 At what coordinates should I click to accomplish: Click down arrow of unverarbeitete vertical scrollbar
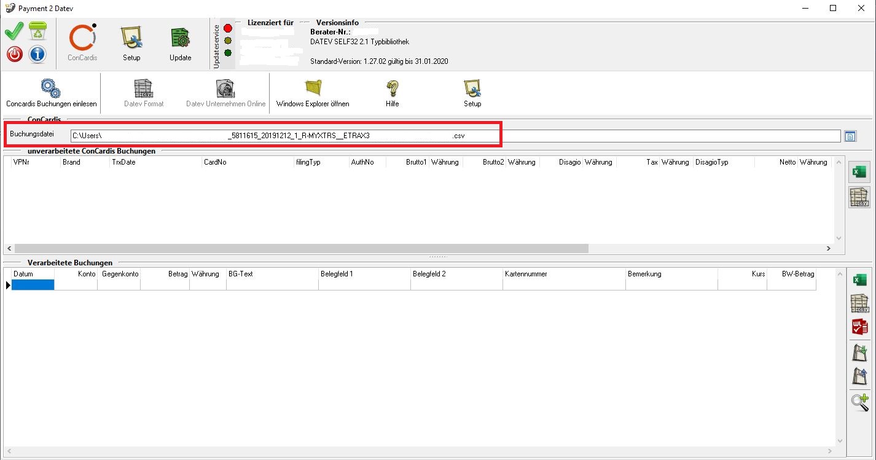click(840, 238)
